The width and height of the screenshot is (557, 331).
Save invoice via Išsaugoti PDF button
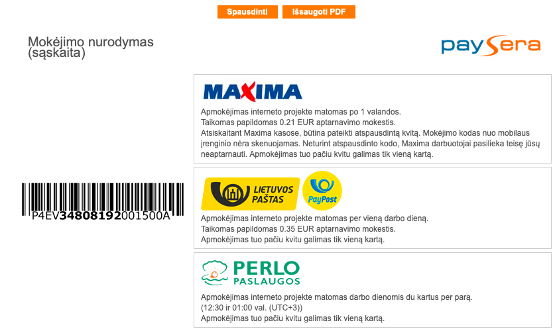[319, 12]
